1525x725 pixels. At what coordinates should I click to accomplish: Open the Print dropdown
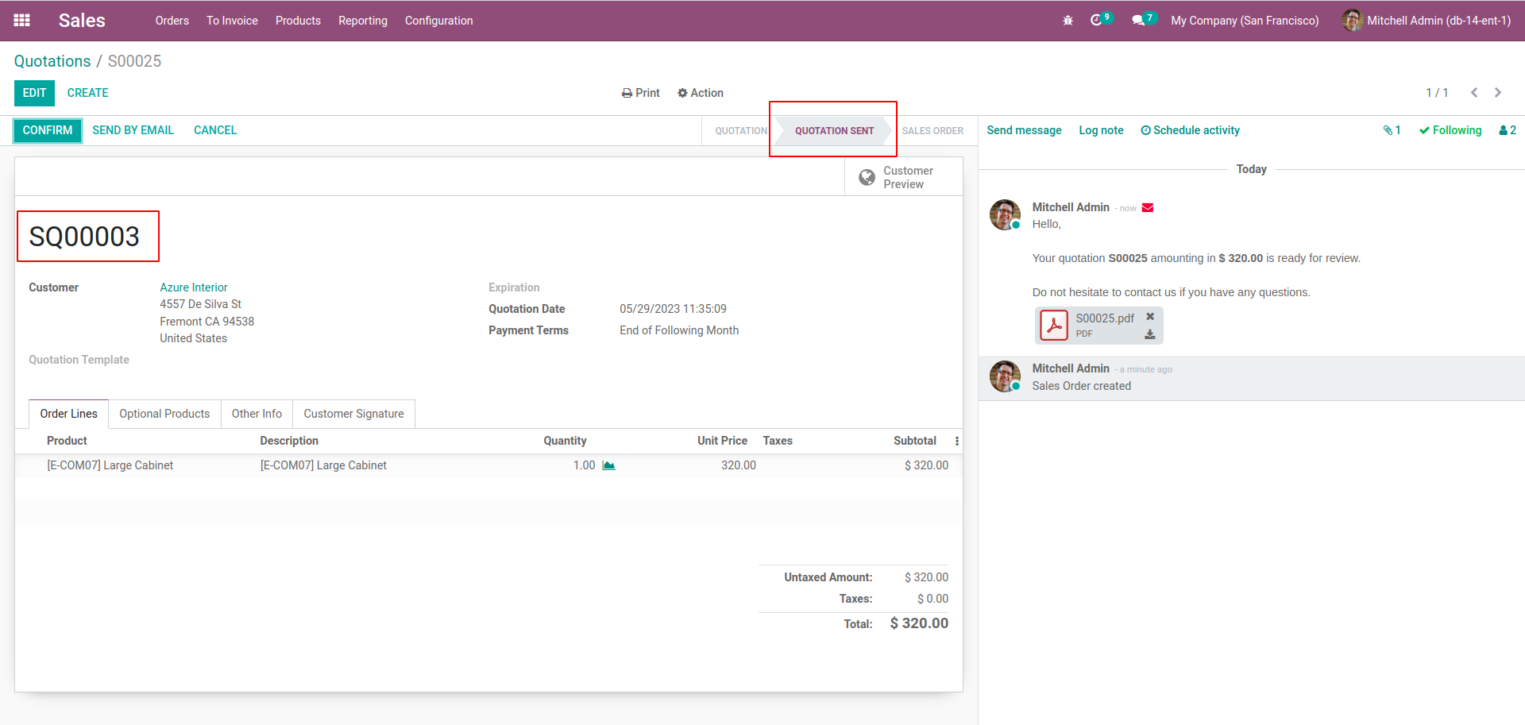click(641, 93)
